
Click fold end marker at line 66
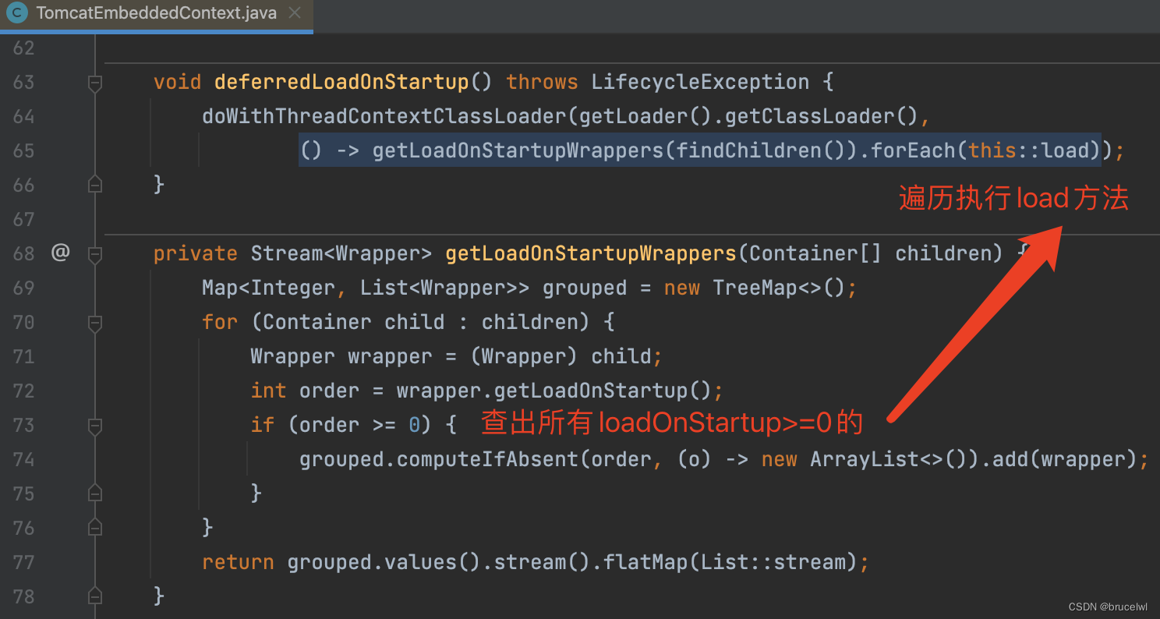pos(95,185)
